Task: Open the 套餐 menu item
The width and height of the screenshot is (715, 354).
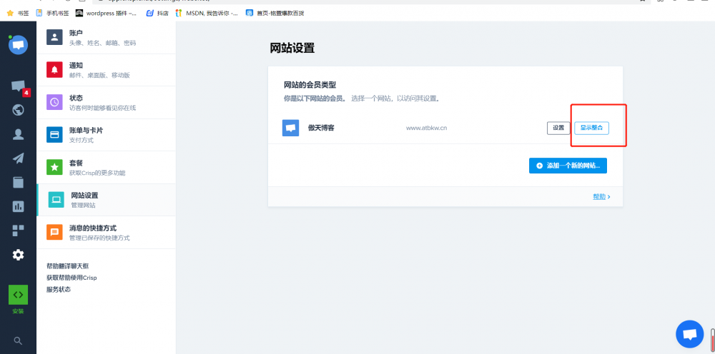Action: (106, 168)
